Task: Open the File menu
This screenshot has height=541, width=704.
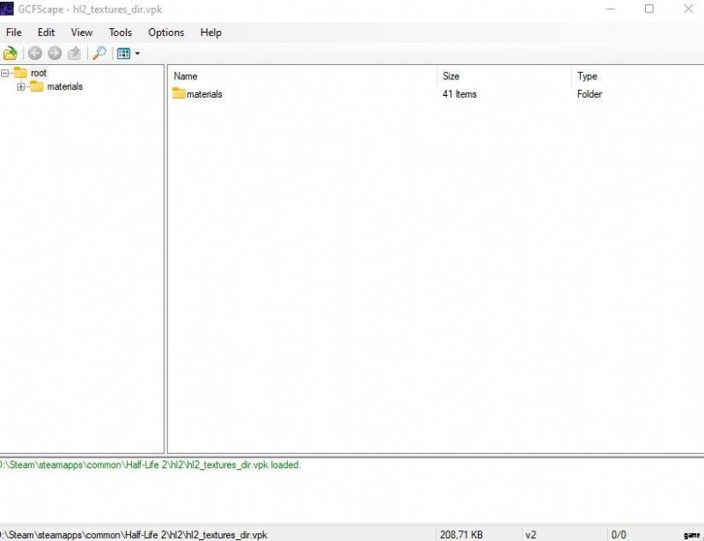Action: tap(13, 33)
